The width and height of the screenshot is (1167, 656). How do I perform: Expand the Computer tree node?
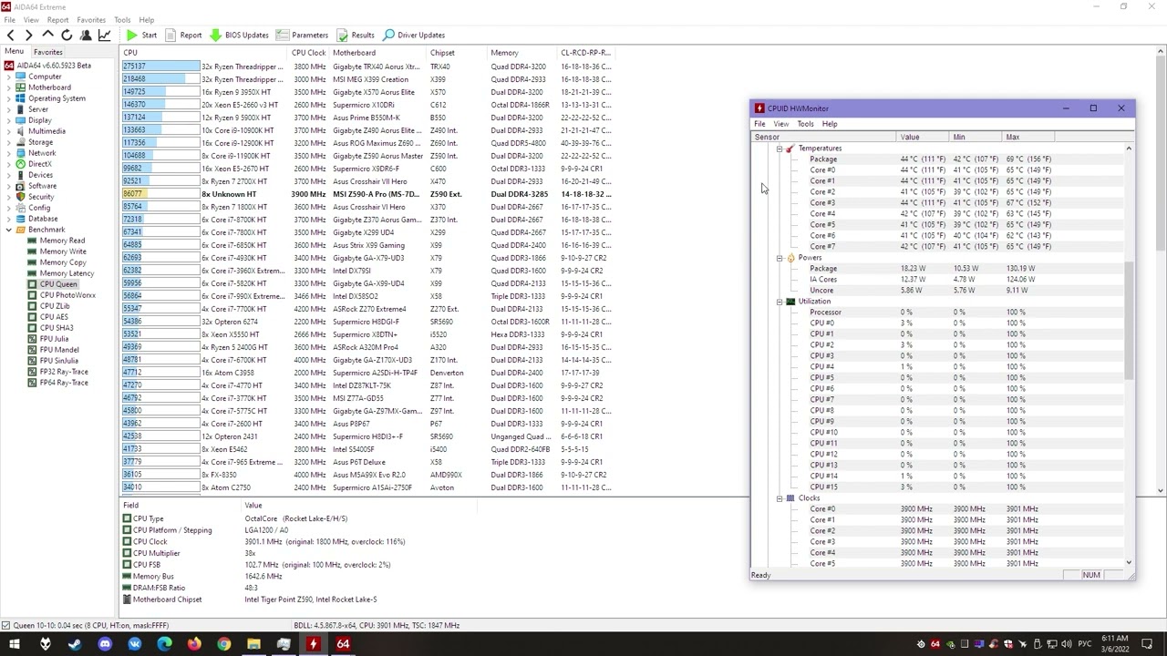(9, 77)
